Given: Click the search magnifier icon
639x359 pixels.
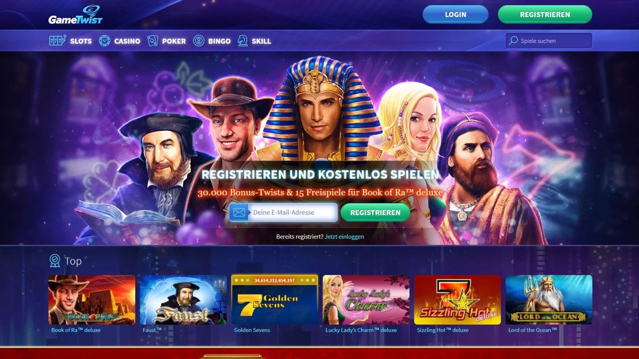Looking at the screenshot, I should coord(513,41).
